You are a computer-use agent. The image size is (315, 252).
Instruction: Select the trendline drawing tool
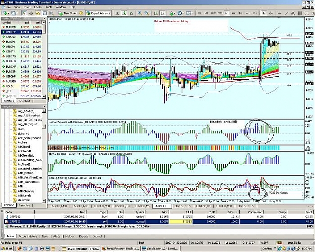point(286,13)
